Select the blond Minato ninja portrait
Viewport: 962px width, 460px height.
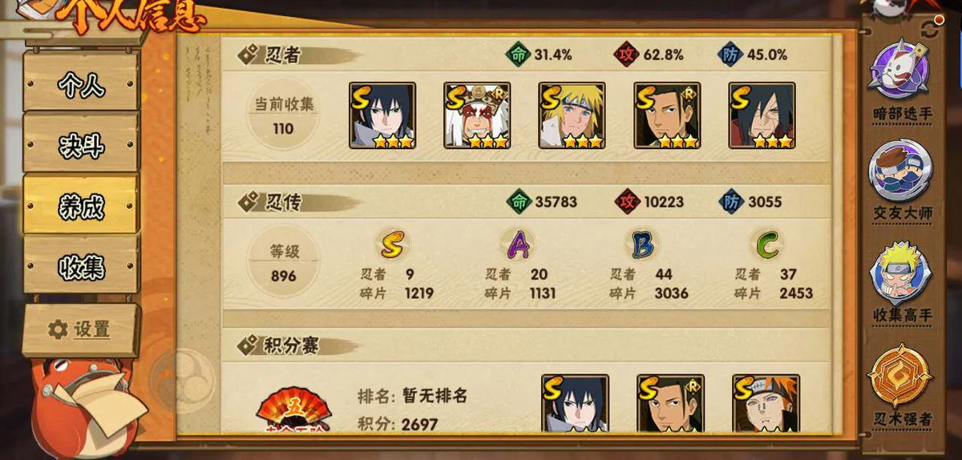tap(572, 115)
